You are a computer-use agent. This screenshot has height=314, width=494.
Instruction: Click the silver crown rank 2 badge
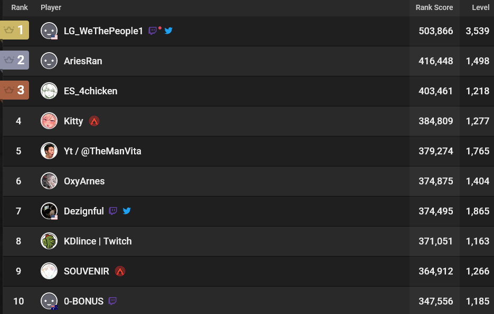[15, 60]
